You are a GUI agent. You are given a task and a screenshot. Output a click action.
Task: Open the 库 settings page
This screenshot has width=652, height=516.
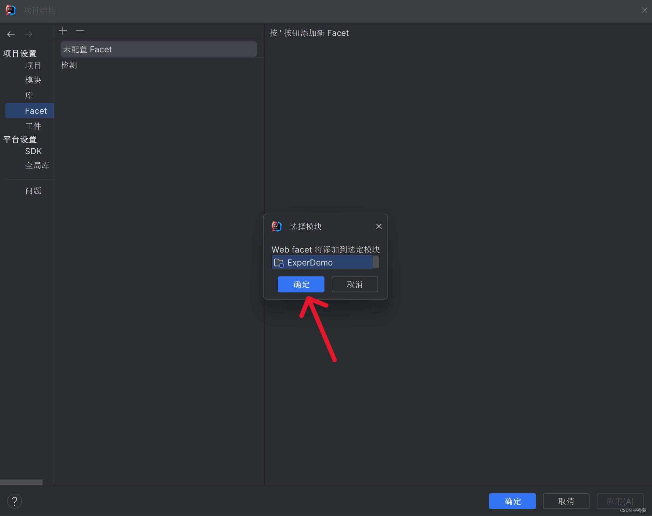[x=29, y=95]
